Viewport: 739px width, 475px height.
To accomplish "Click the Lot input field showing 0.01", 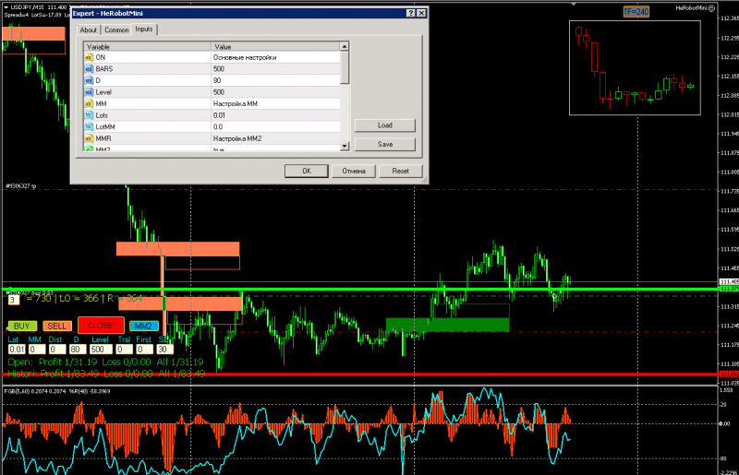I will [17, 350].
